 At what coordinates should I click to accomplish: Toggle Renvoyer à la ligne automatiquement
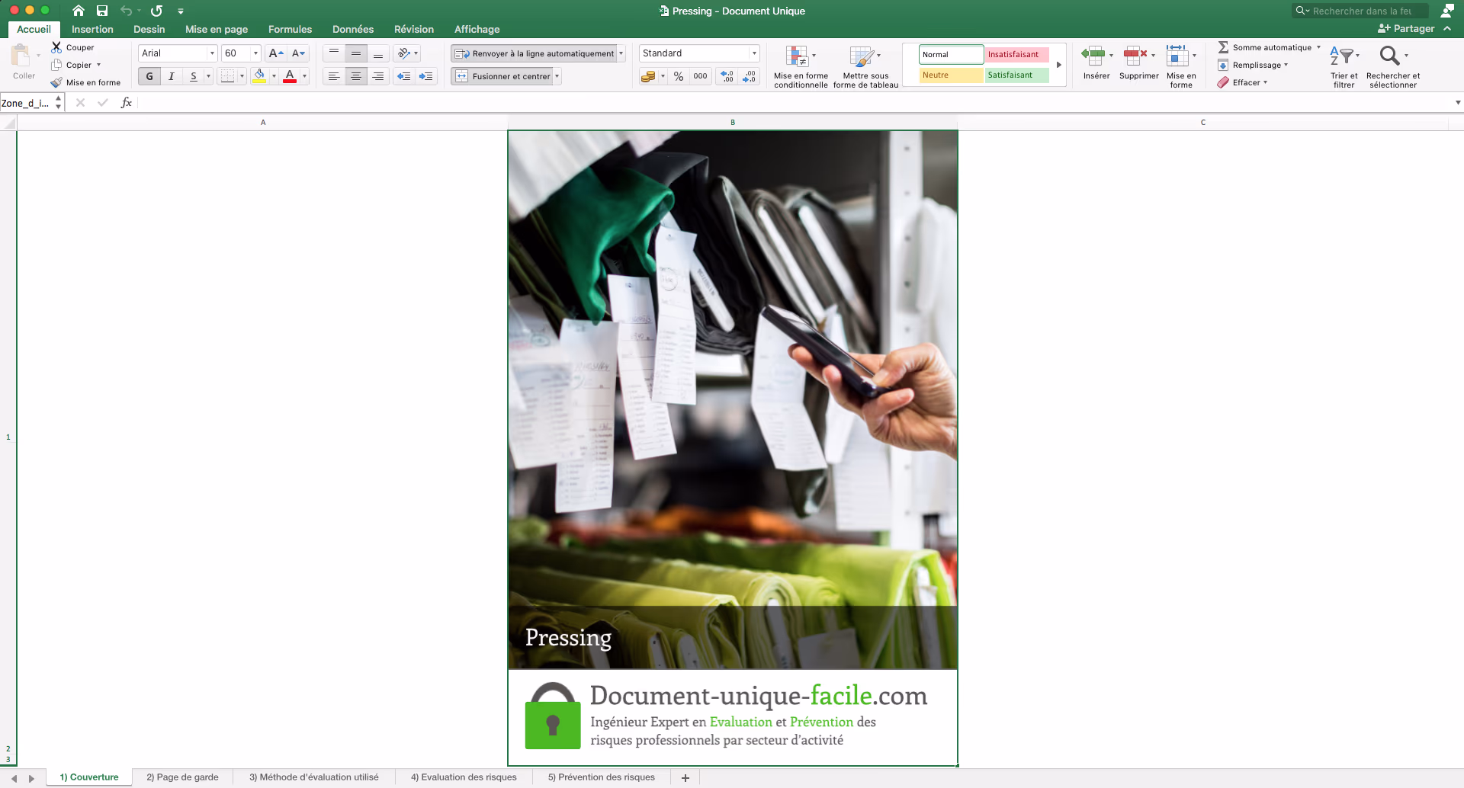[x=535, y=53]
